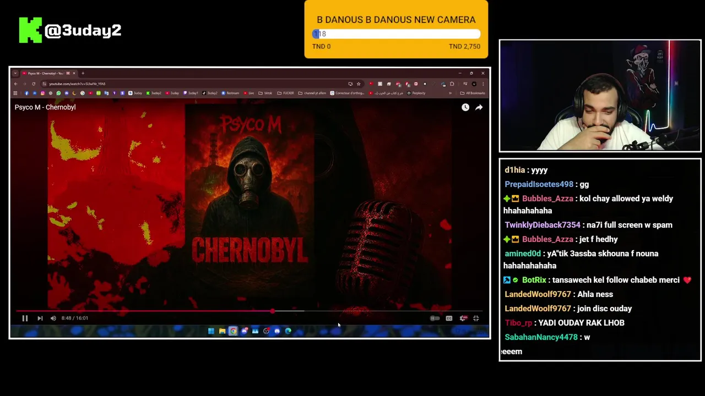
Task: Open the Chrome profile avatar
Action: coord(474,84)
